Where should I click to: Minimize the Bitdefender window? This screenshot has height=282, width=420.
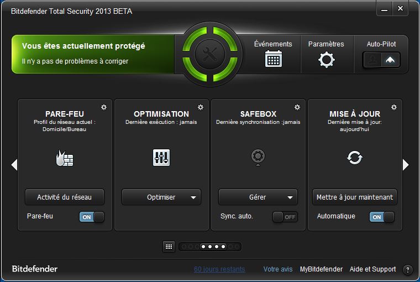tap(385, 9)
